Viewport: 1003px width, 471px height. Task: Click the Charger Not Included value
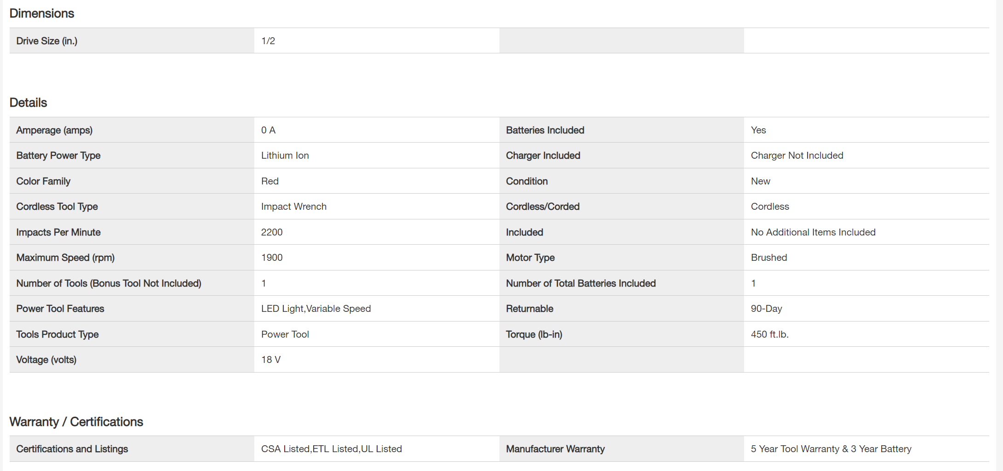[x=797, y=155]
